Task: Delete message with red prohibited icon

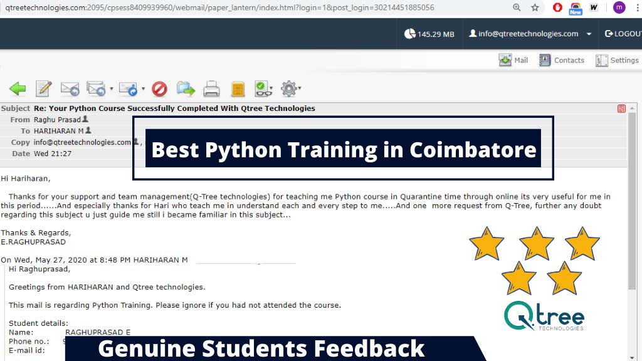Action: tap(159, 88)
